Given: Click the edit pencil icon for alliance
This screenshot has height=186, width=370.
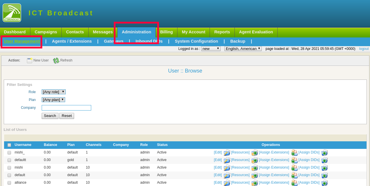Looking at the screenshot, I should tap(227, 183).
